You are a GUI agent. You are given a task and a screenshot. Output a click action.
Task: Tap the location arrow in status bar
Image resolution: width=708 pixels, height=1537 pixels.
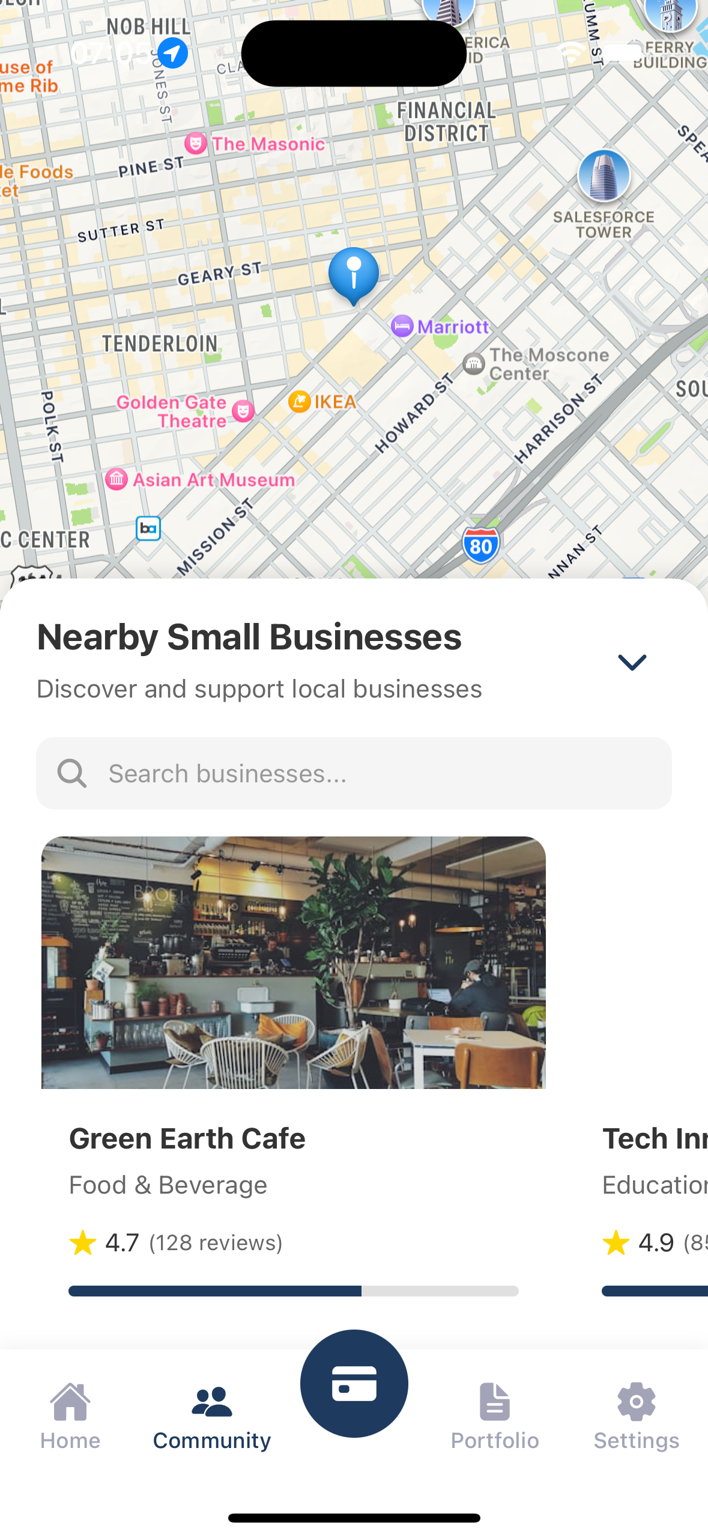point(172,53)
